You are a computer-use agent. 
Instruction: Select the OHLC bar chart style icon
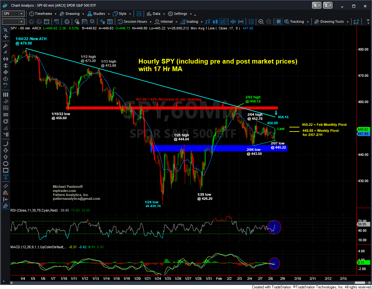click(208, 22)
